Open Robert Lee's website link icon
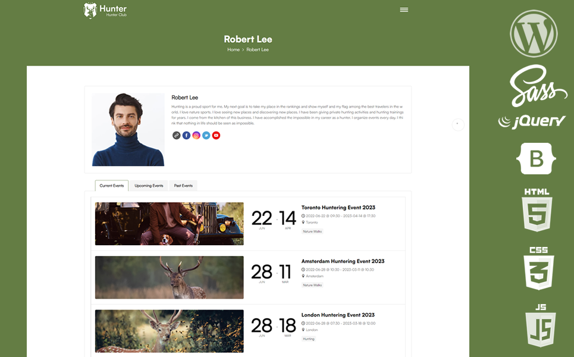The width and height of the screenshot is (574, 357). coord(177,136)
